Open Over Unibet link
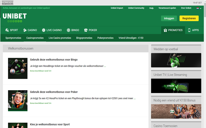 pos(186,8)
